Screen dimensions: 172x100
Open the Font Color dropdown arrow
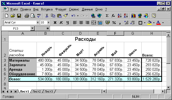(x=163, y=23)
